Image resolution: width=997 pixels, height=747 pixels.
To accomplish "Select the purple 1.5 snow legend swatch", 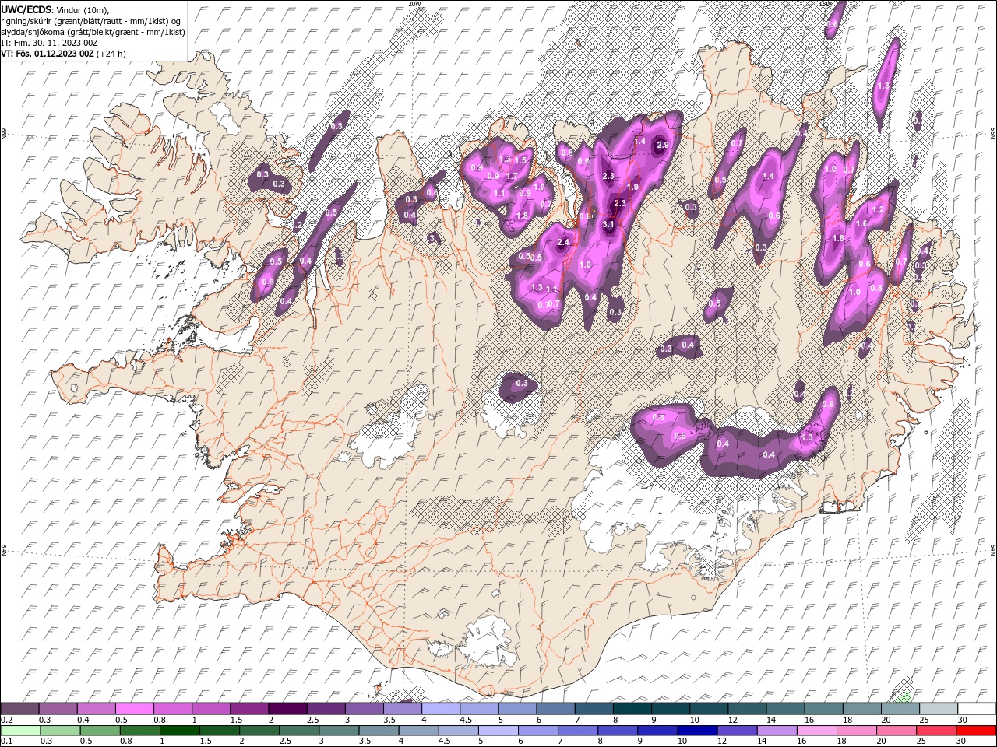I will (x=249, y=709).
